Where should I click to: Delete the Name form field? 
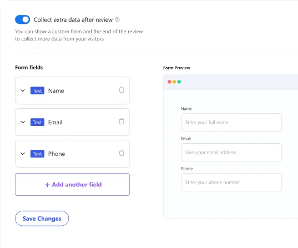coord(122,90)
